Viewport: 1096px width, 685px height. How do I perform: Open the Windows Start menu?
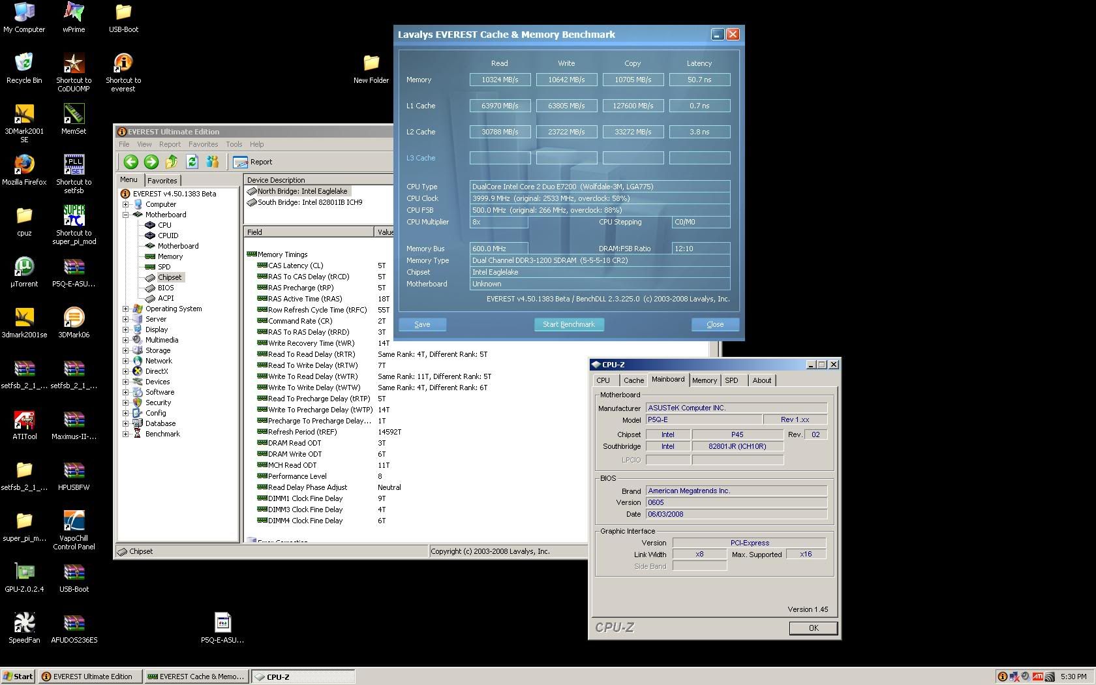pos(18,677)
